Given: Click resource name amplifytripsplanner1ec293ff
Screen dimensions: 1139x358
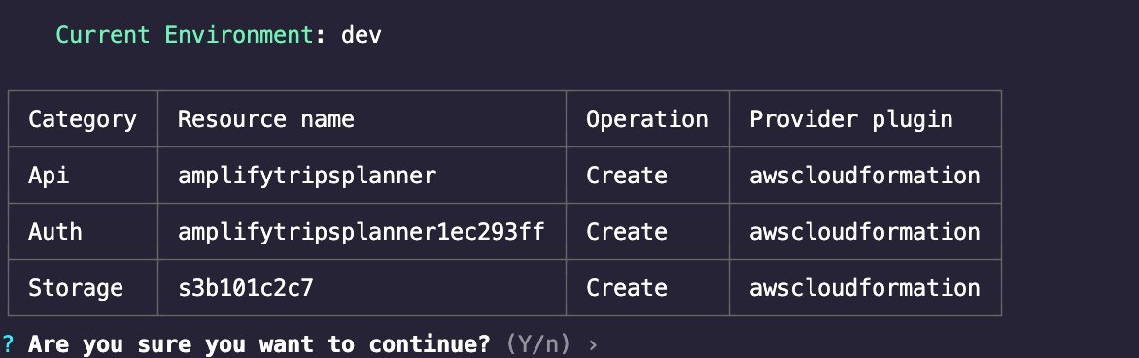Looking at the screenshot, I should (362, 232).
